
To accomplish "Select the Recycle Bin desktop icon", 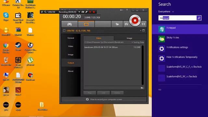I will coord(6,61).
